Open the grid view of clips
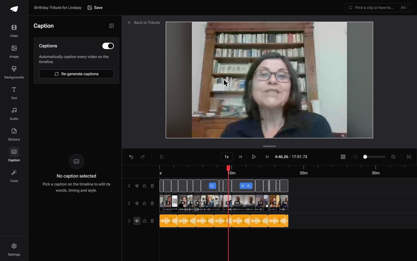 [x=343, y=157]
